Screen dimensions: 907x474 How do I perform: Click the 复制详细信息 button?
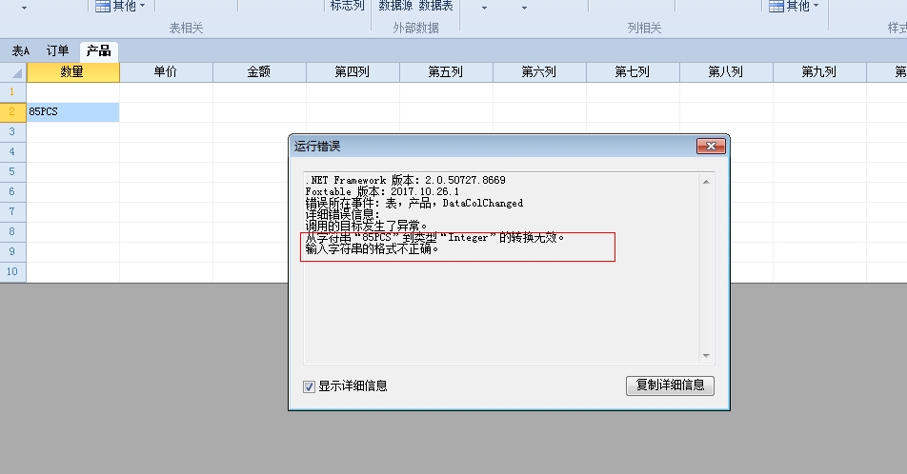tap(670, 385)
